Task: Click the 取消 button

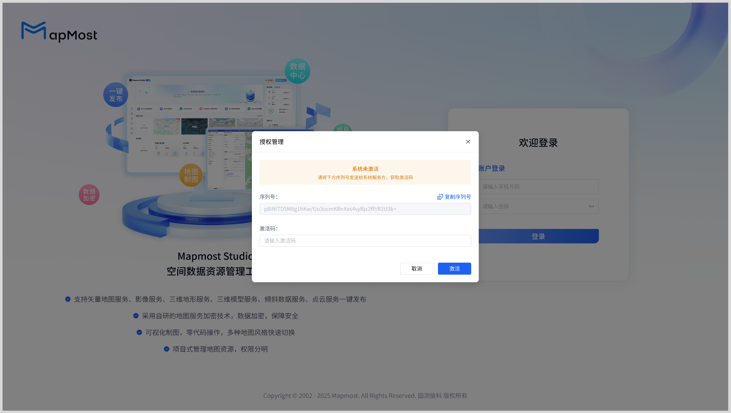Action: click(x=417, y=268)
